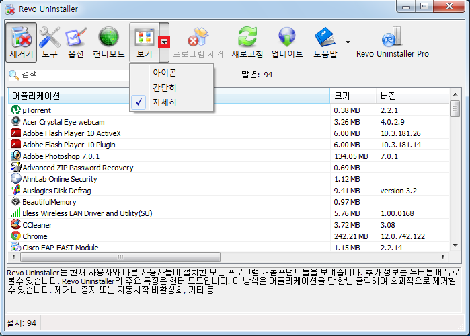Select BeautifulMemory entry text
The image size is (470, 336).
click(49, 202)
